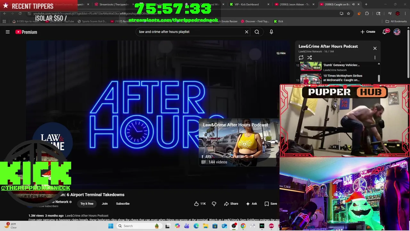Expand the All Bookmarks folder

[x=396, y=21]
